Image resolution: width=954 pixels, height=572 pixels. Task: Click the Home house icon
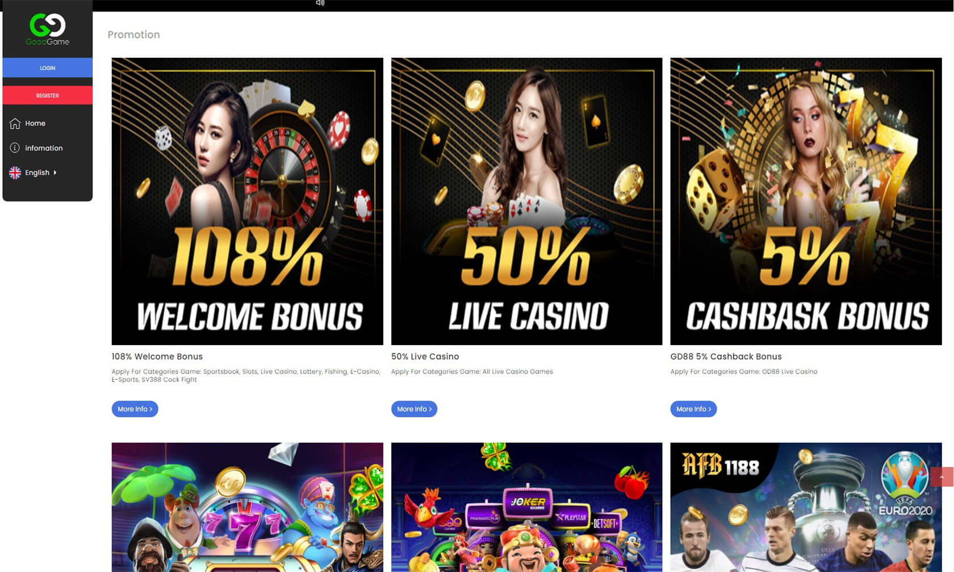[x=15, y=123]
